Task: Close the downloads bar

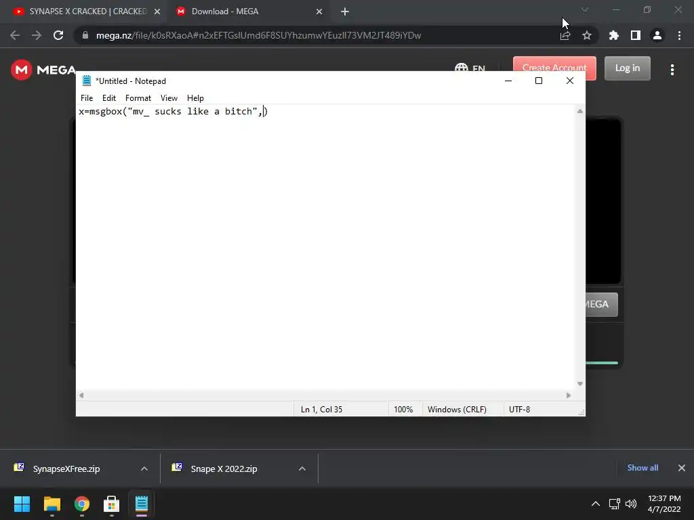Action: [682, 468]
